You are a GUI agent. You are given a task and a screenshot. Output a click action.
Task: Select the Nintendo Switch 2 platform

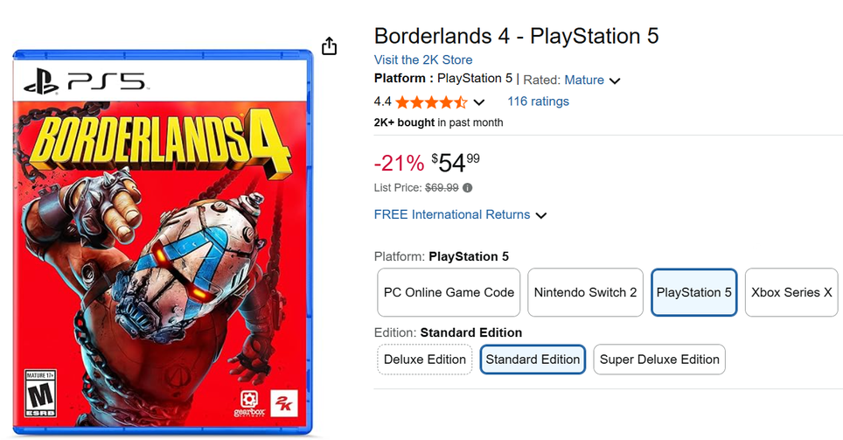[585, 292]
